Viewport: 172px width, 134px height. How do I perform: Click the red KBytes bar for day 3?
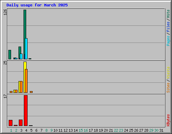point(20,123)
